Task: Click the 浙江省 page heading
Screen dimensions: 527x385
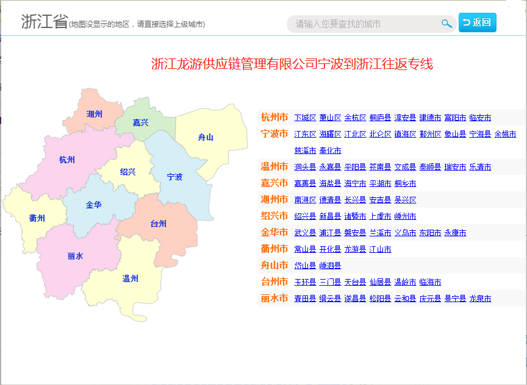Action: pyautogui.click(x=45, y=21)
